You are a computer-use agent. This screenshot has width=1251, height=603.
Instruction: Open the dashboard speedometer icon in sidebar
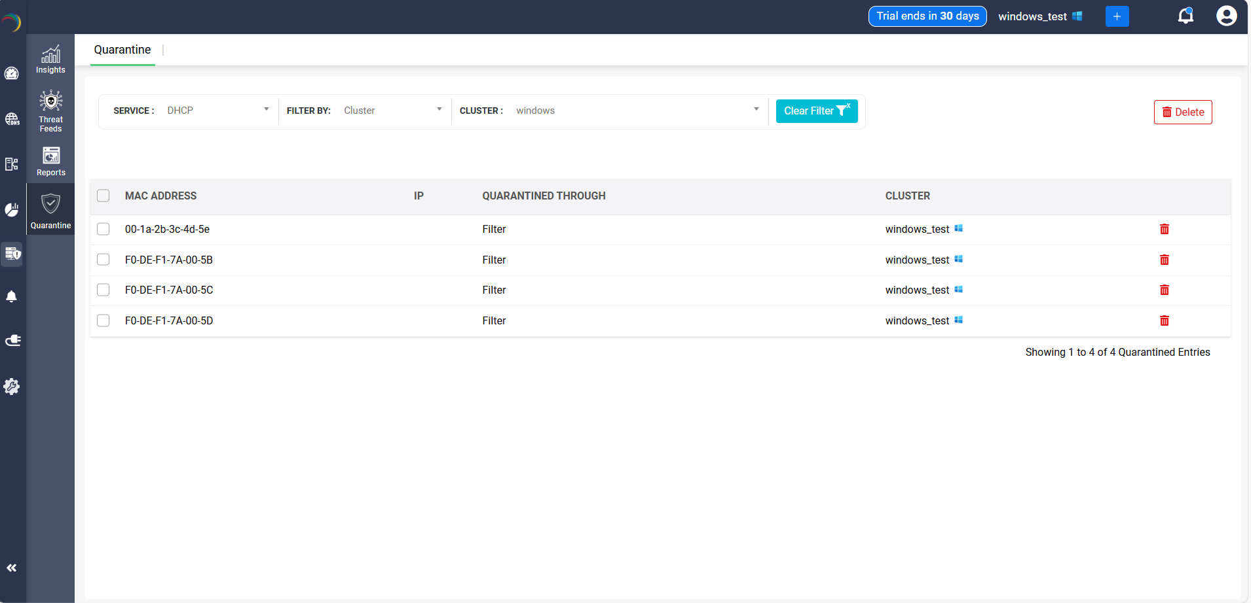(x=12, y=73)
